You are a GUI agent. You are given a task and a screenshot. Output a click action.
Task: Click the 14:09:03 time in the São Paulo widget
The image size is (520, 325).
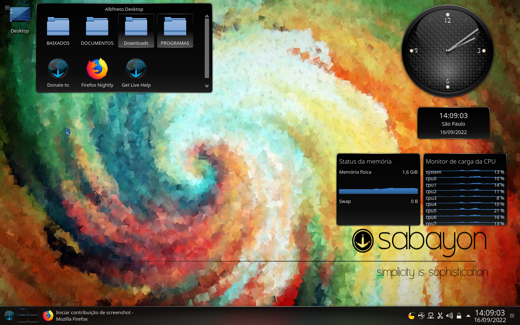pos(454,116)
